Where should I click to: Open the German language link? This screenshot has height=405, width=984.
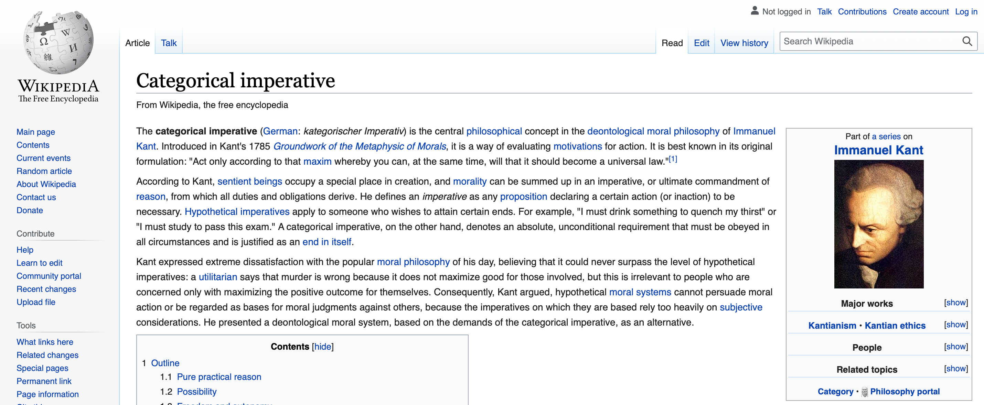[280, 131]
